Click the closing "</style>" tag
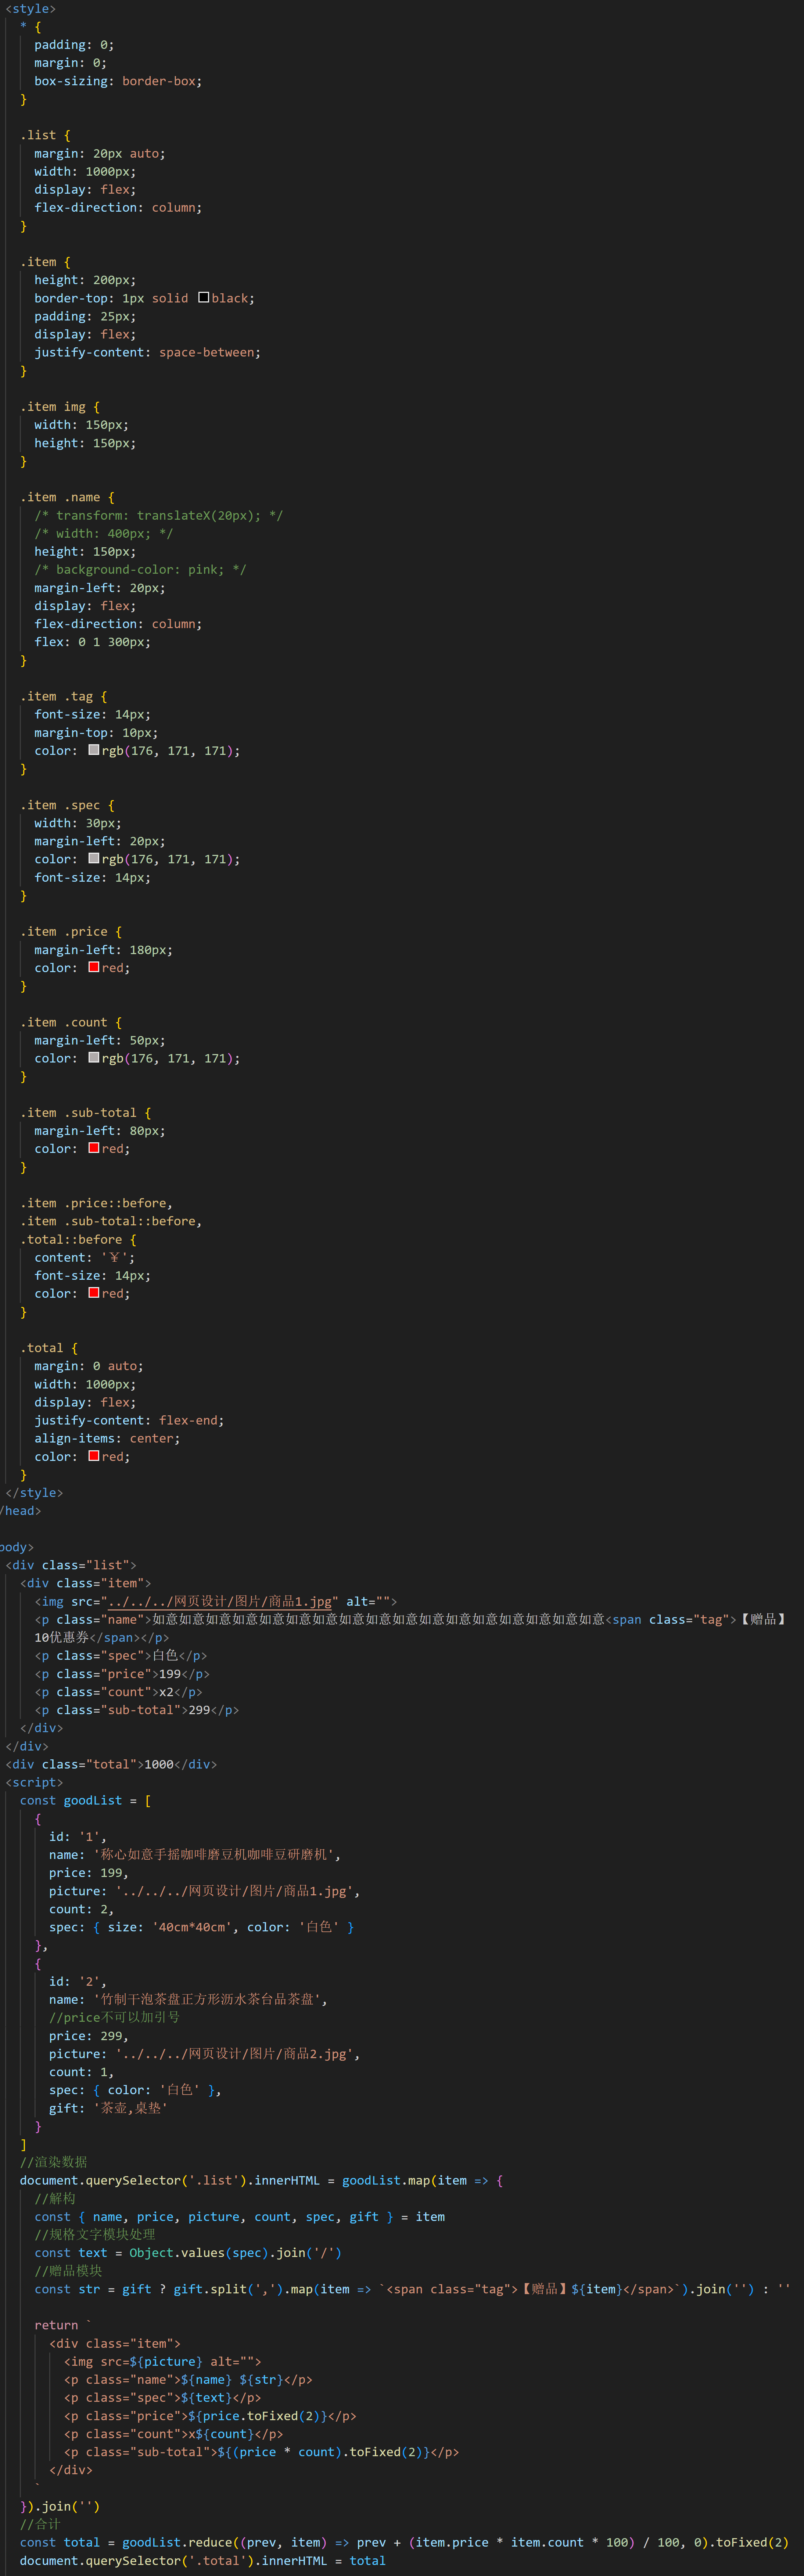Image resolution: width=804 pixels, height=2576 pixels. (34, 1493)
